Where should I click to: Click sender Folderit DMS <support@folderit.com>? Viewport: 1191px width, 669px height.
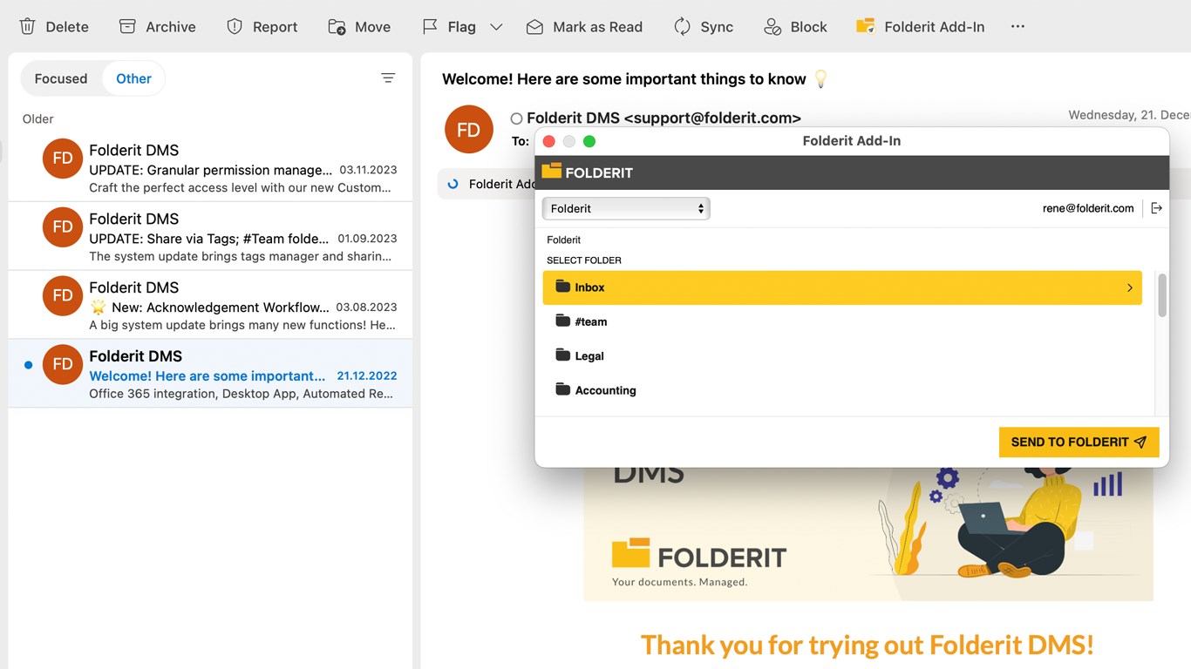click(x=664, y=118)
